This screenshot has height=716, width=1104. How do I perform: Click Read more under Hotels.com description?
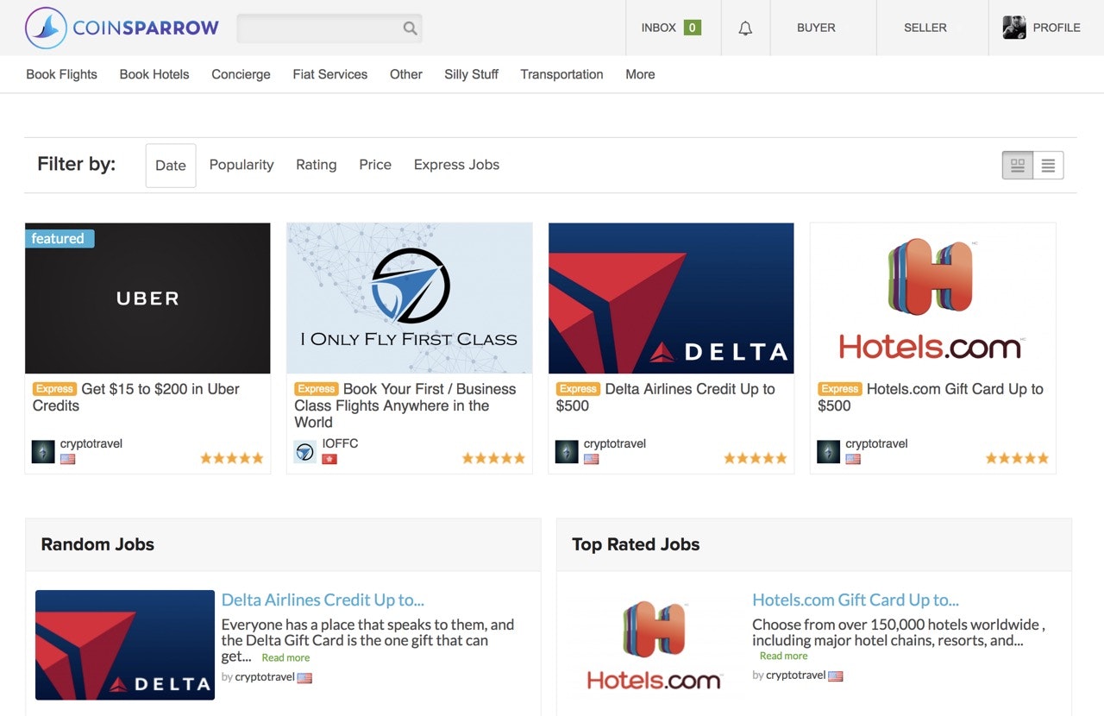click(784, 656)
